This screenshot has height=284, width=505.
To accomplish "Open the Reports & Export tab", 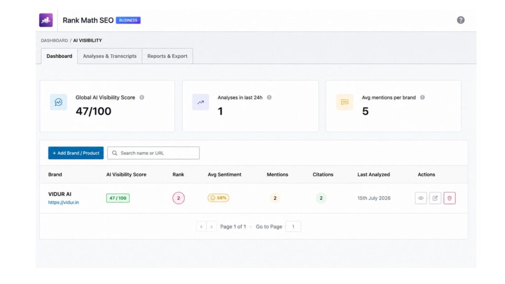I will [x=167, y=56].
